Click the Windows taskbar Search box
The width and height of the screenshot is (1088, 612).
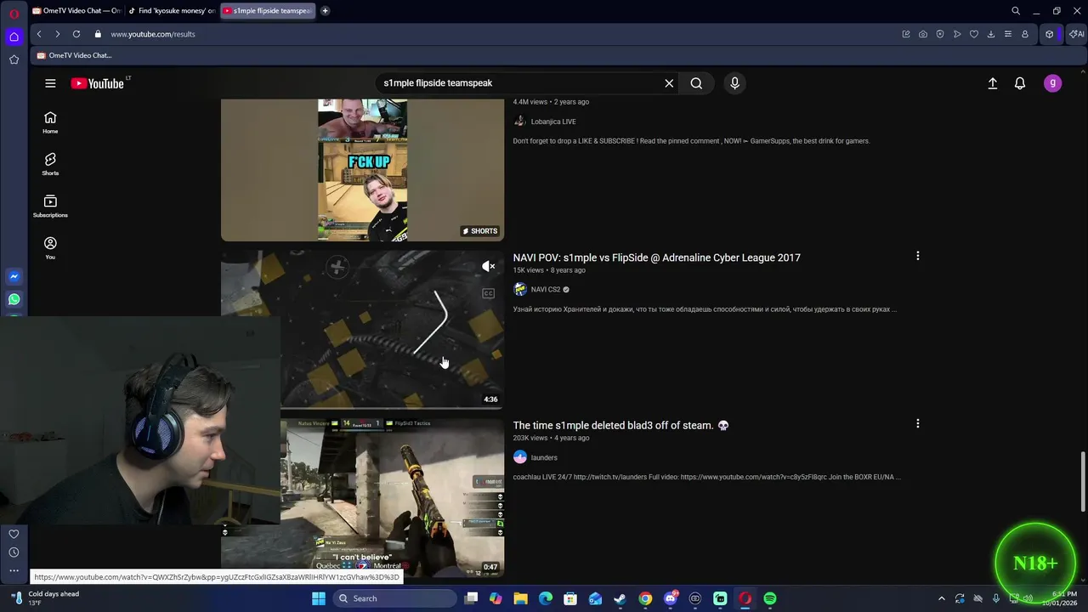[x=394, y=598]
